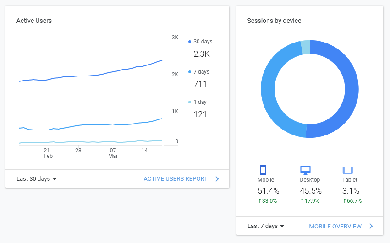This screenshot has height=243, width=390.
Task: Click the green up arrow beside 66.7%
Action: 344,201
